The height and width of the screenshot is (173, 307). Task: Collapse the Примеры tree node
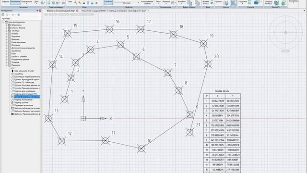[x=6, y=65]
